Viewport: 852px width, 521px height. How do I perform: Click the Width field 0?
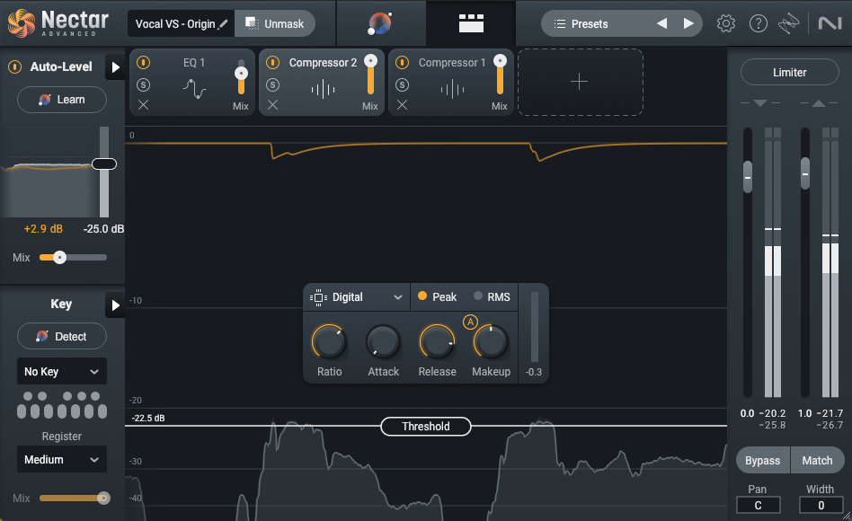click(821, 505)
